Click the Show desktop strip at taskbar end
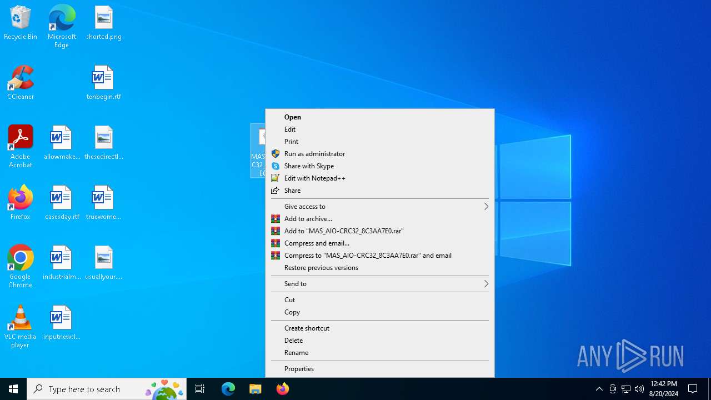The image size is (711, 400). click(x=709, y=389)
